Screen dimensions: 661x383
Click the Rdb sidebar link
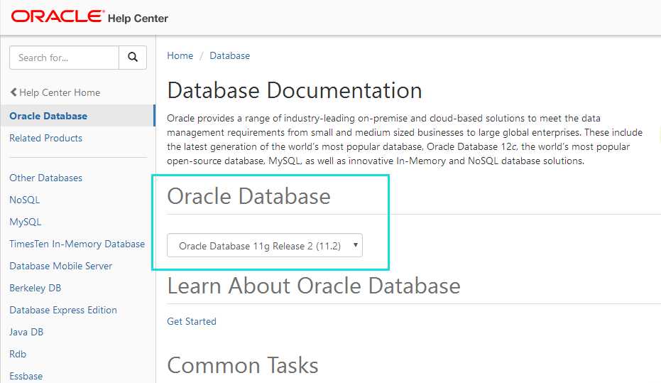point(18,354)
